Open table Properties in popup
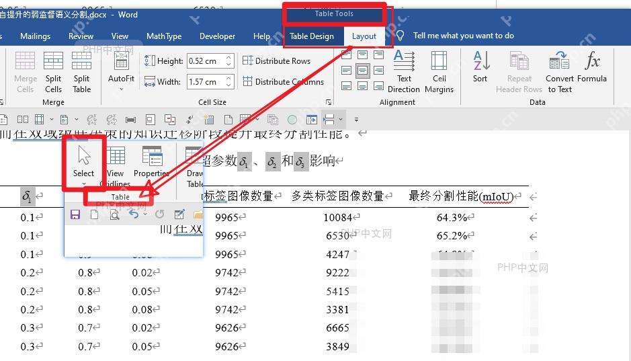 click(151, 163)
